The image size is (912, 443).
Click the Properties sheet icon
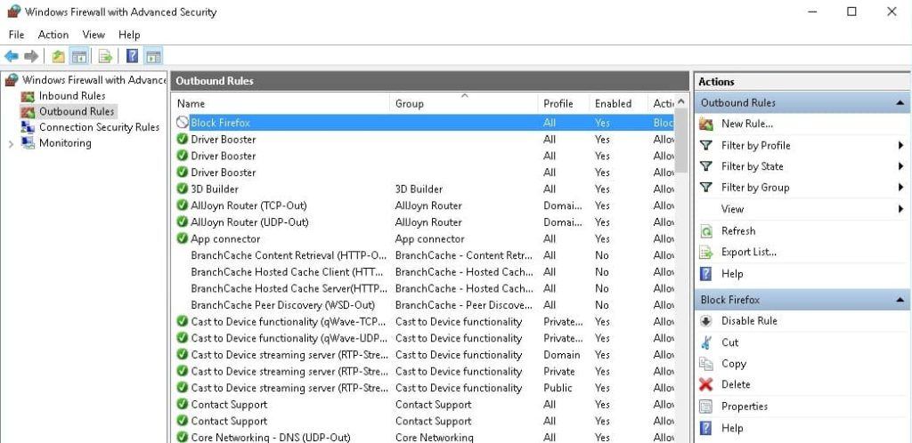tap(706, 407)
